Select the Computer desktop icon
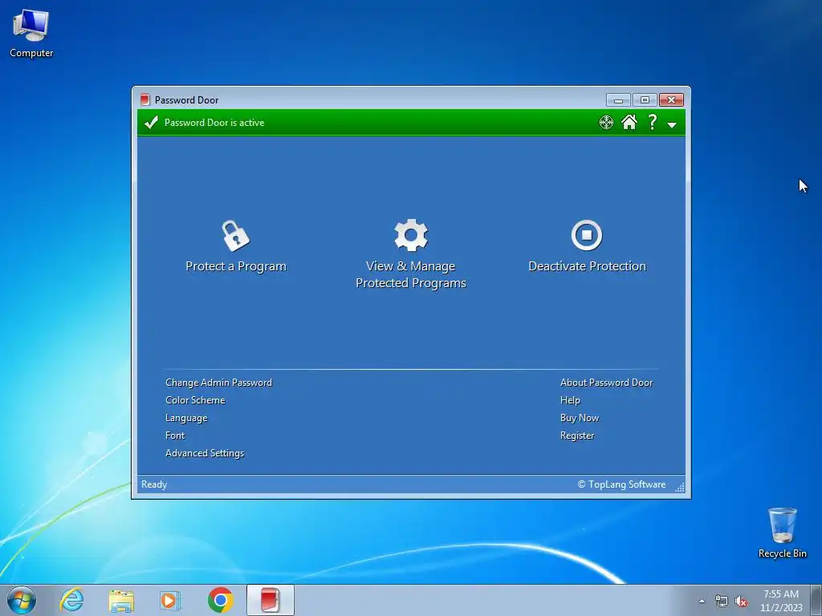The height and width of the screenshot is (616, 822). [31, 34]
